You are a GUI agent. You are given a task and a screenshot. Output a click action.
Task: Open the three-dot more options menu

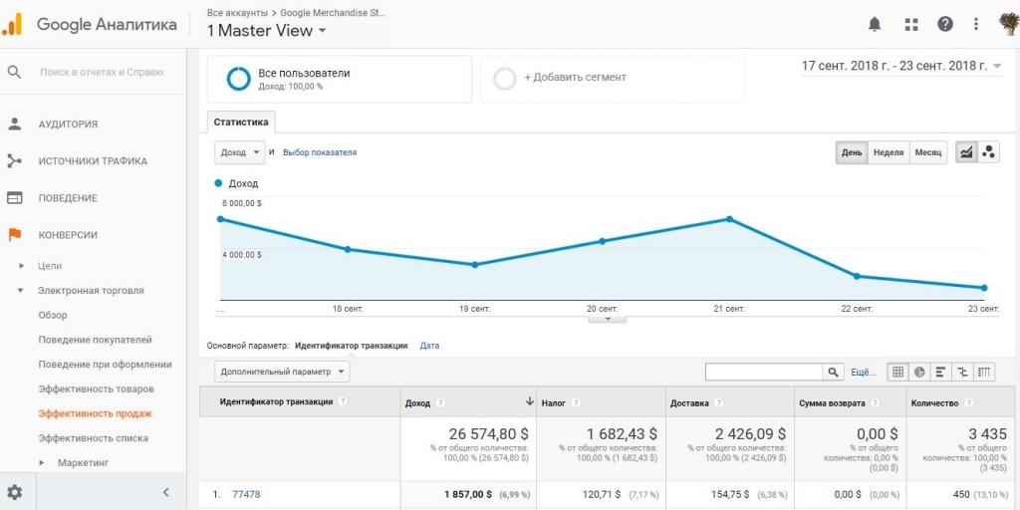coord(976,24)
